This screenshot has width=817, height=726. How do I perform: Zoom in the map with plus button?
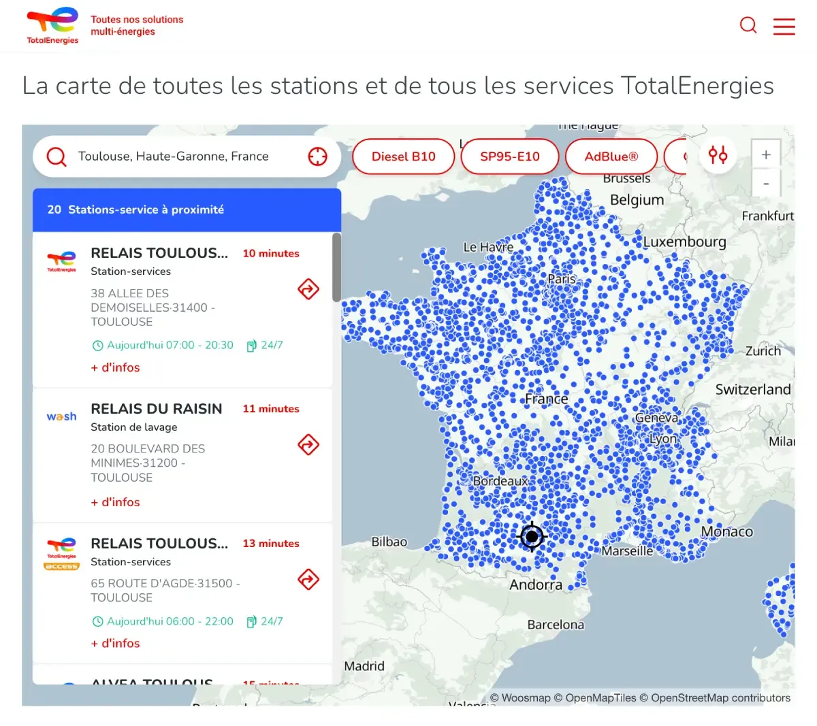[x=766, y=155]
